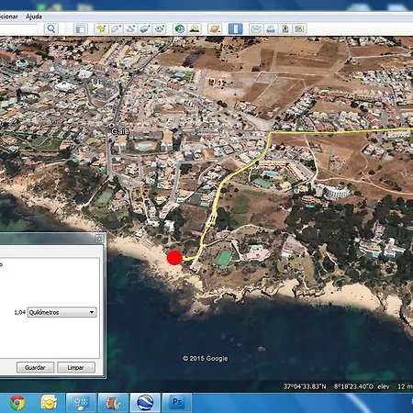Image resolution: width=413 pixels, height=413 pixels.
Task: Click the View in Google Maps icon
Action: coord(285,29)
